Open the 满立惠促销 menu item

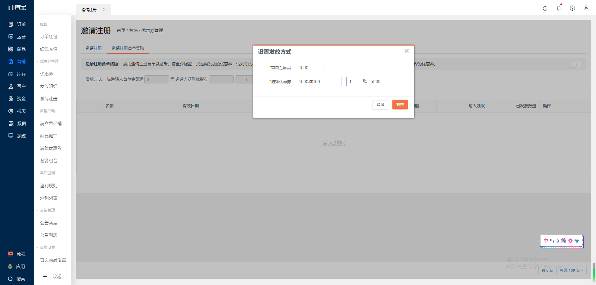[x=51, y=123]
